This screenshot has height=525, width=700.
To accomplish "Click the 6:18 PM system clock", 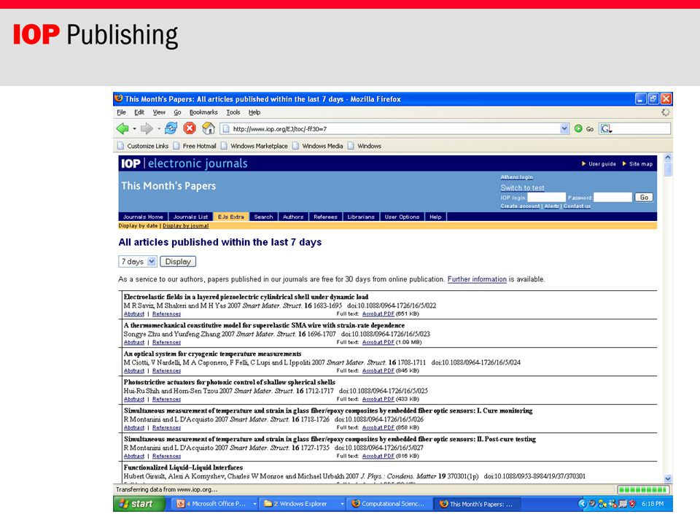I will (x=652, y=504).
